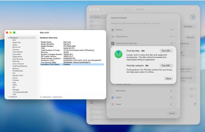
Task: Click the Activation Lock Status row
Action: click(x=72, y=64)
